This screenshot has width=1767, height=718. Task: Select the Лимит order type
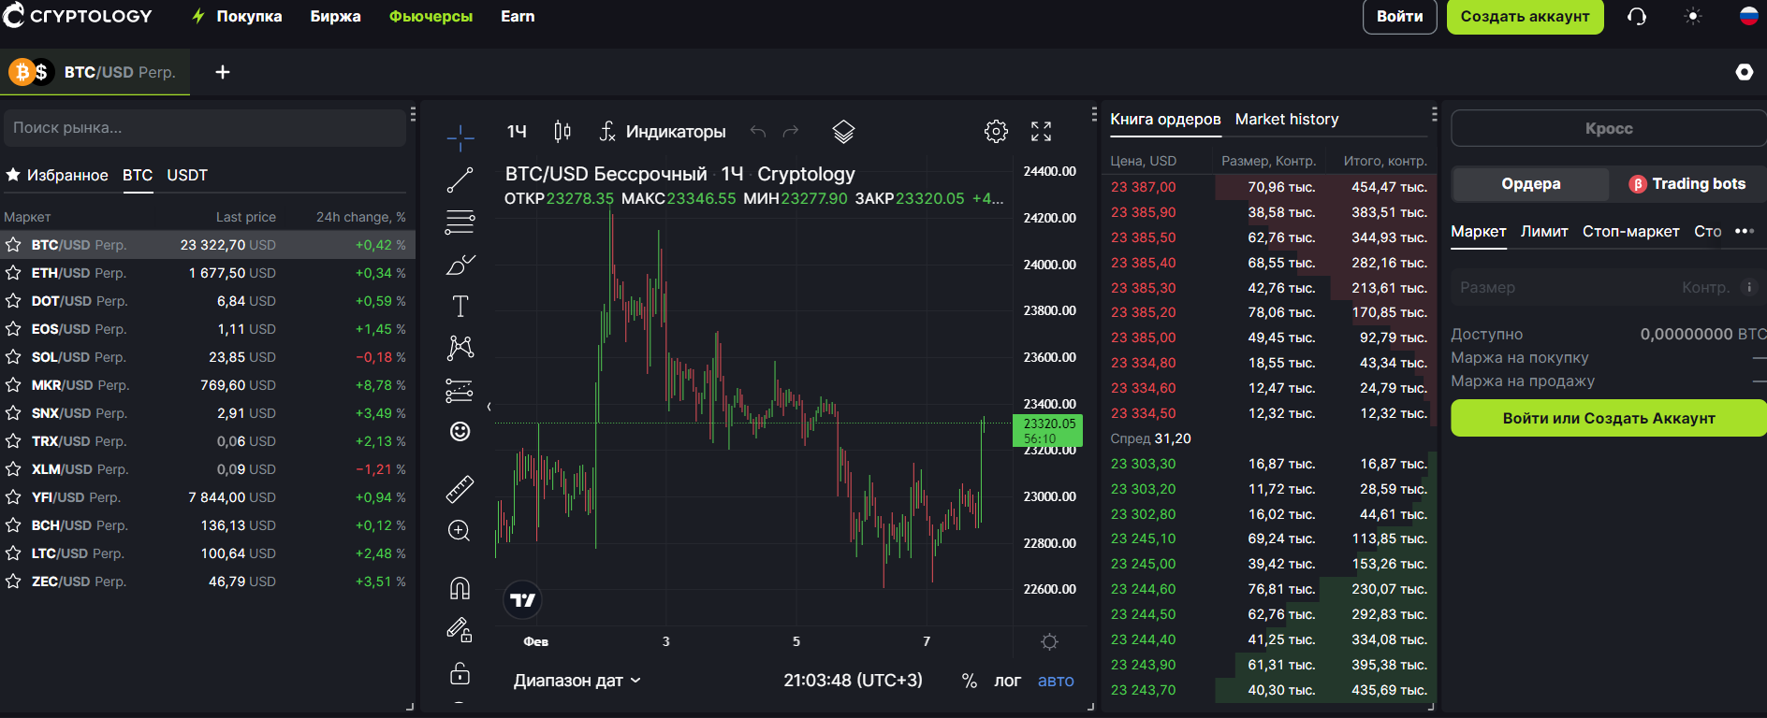(1544, 231)
